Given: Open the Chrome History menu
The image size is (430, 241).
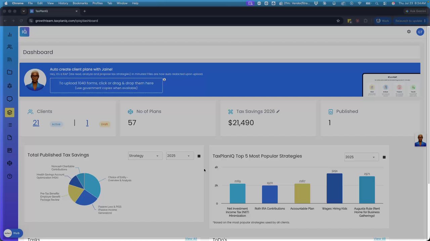Looking at the screenshot, I should pos(63,3).
